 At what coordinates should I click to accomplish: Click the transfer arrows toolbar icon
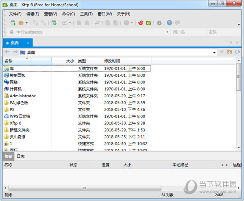97,23
